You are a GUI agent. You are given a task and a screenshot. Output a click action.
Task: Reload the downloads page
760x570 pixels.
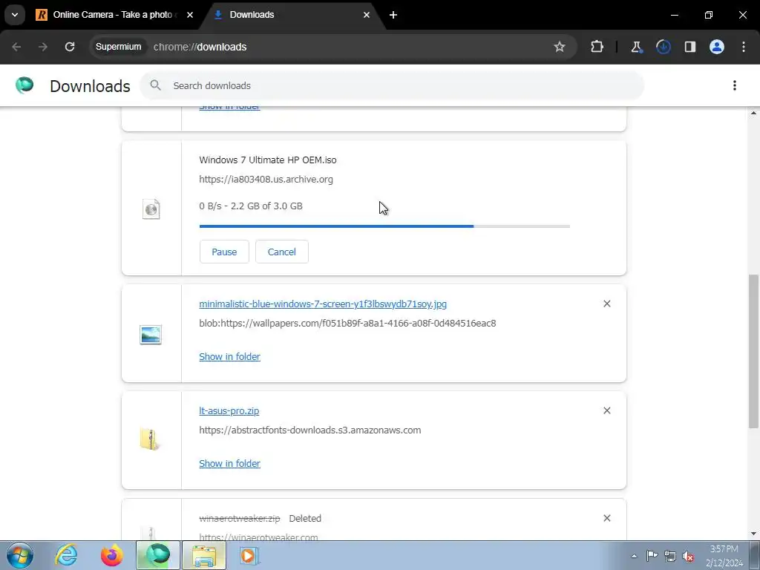coord(70,47)
